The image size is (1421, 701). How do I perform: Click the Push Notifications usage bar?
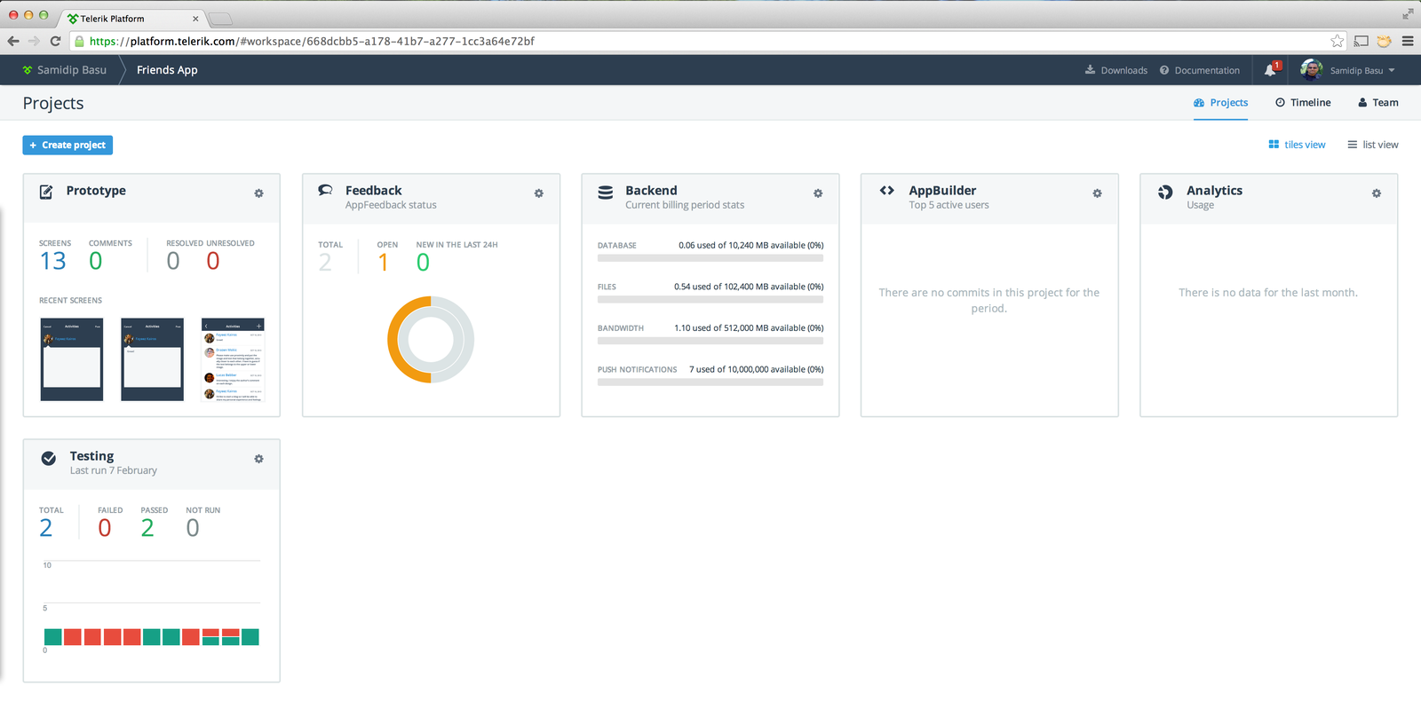click(x=710, y=382)
